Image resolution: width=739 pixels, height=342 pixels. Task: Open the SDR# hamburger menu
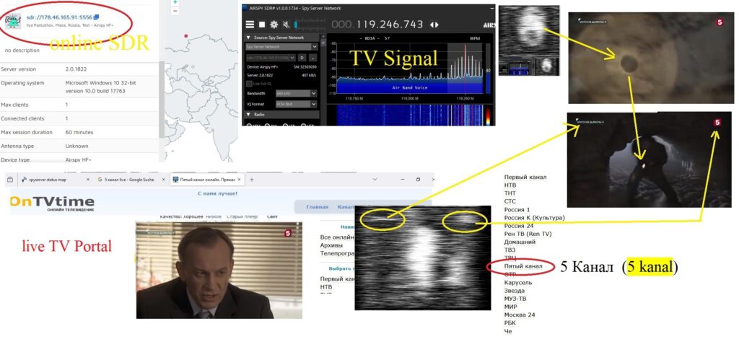point(250,24)
